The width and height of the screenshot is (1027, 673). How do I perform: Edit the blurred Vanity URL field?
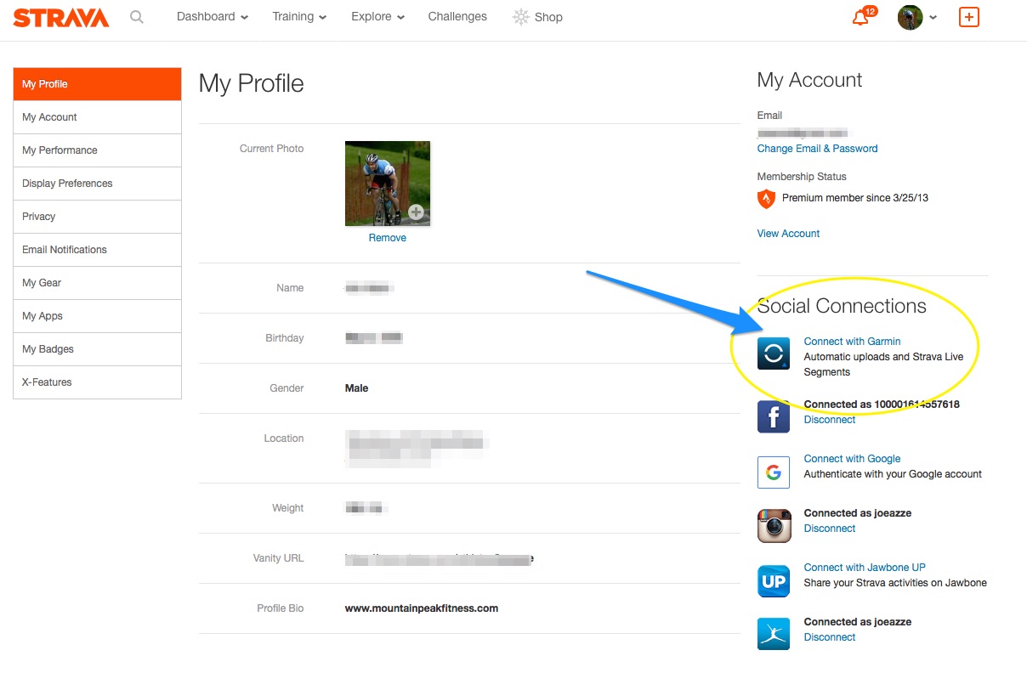(440, 558)
